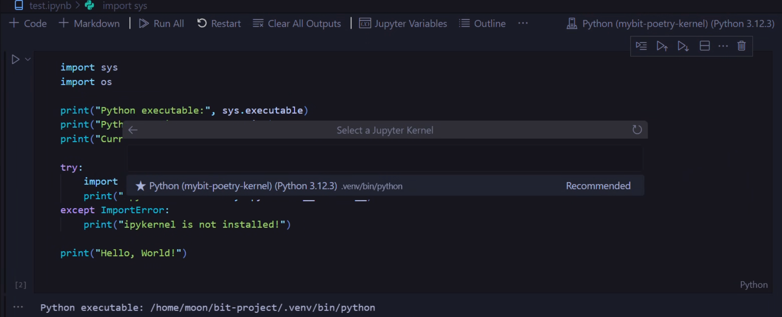Viewport: 782px width, 317px height.
Task: Go back arrow in kernel picker
Action: coord(133,130)
